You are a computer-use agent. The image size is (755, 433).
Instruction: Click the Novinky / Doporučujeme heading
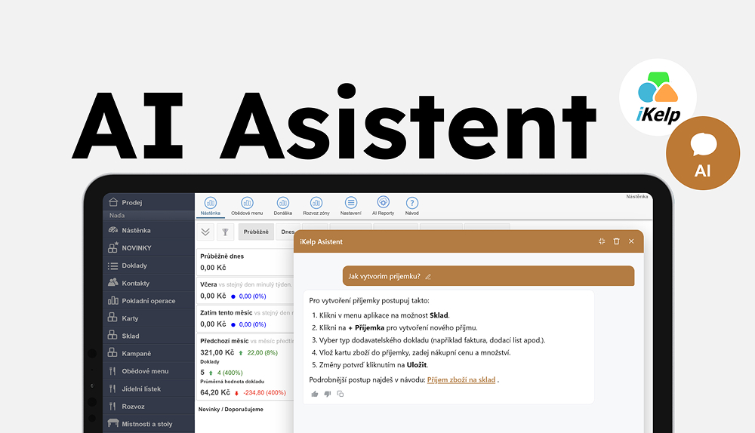230,410
